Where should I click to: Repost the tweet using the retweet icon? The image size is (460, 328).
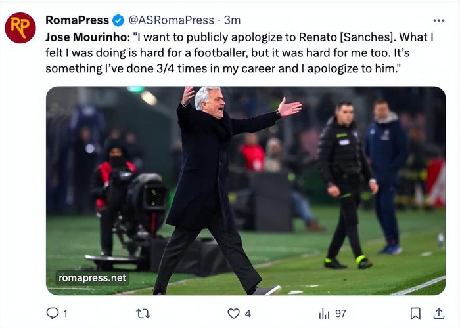point(143,314)
